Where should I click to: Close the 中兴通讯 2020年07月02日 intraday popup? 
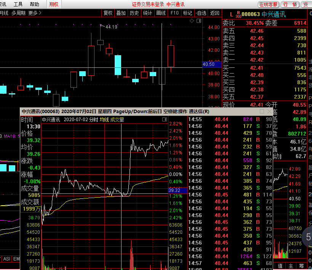tap(269, 112)
